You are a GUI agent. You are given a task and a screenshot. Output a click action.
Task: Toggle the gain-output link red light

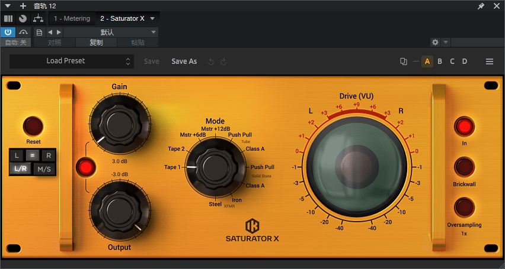point(86,167)
